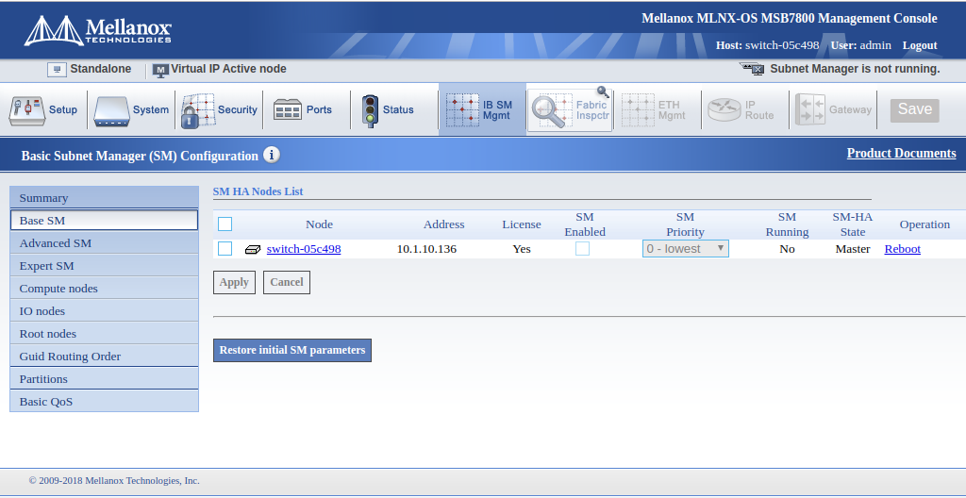Open the Advanced SM sidebar tab

tap(104, 242)
